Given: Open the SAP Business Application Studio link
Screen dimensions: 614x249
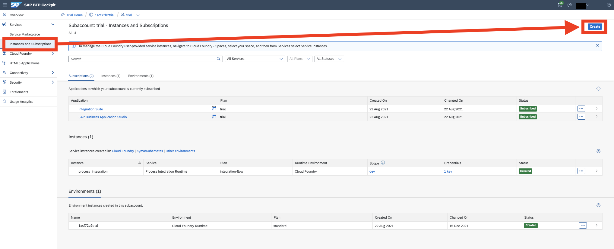Looking at the screenshot, I should coord(103,117).
